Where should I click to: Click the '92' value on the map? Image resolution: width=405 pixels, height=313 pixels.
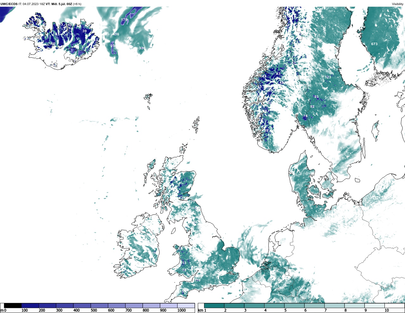[x=312, y=106]
